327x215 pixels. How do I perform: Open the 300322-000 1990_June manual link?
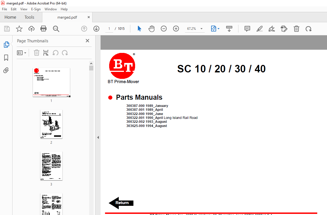(145, 114)
